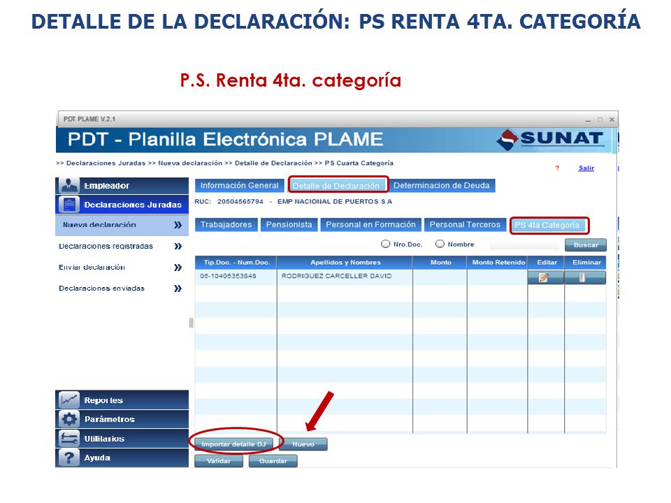Open the Personal en Formación tab
Viewport: 671px width, 503px height.
370,225
